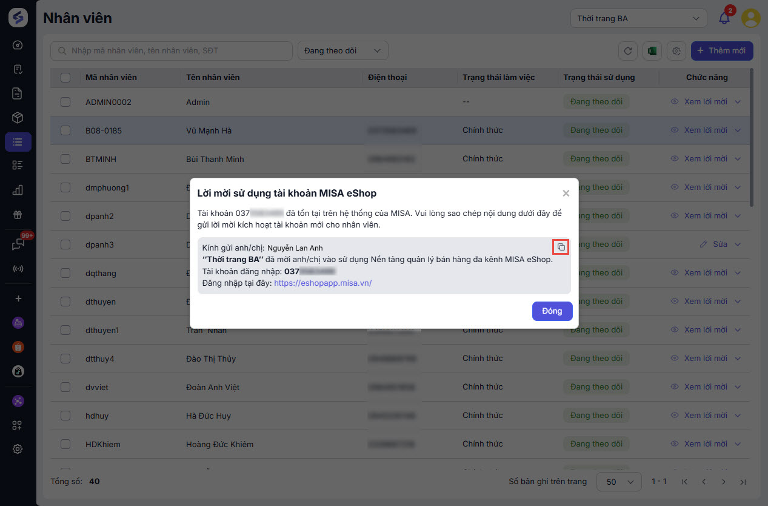Expand the Đang theo dõi filter dropdown
This screenshot has height=506, width=768.
342,51
